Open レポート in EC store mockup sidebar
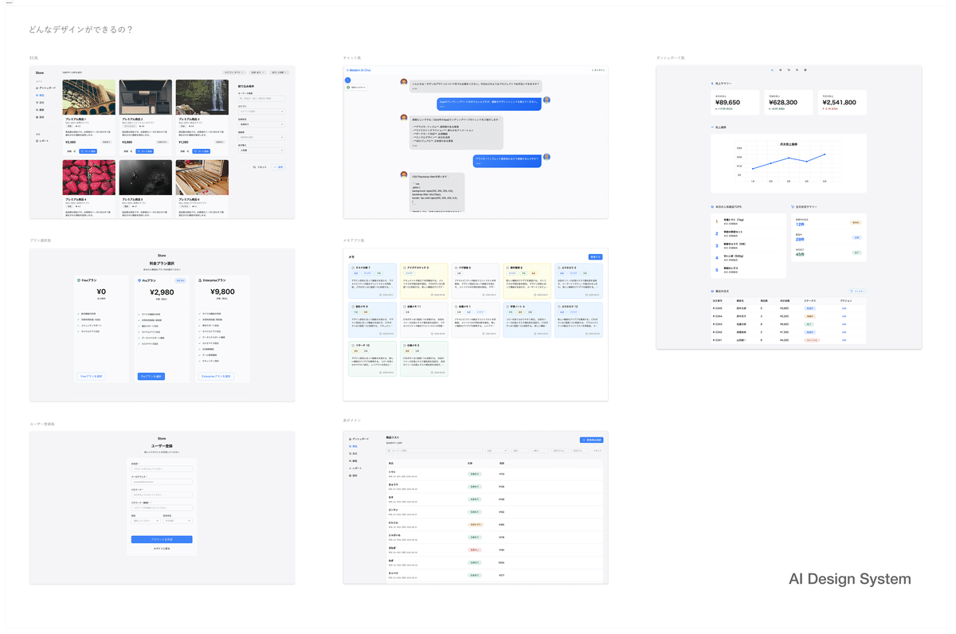956x634 pixels. (42, 141)
